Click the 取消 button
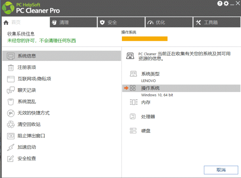Image resolution: width=241 pixels, height=178 pixels. [221, 170]
